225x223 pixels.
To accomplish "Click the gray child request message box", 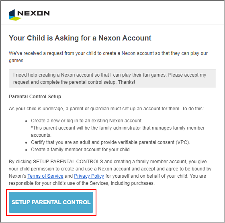I will (x=112, y=79).
